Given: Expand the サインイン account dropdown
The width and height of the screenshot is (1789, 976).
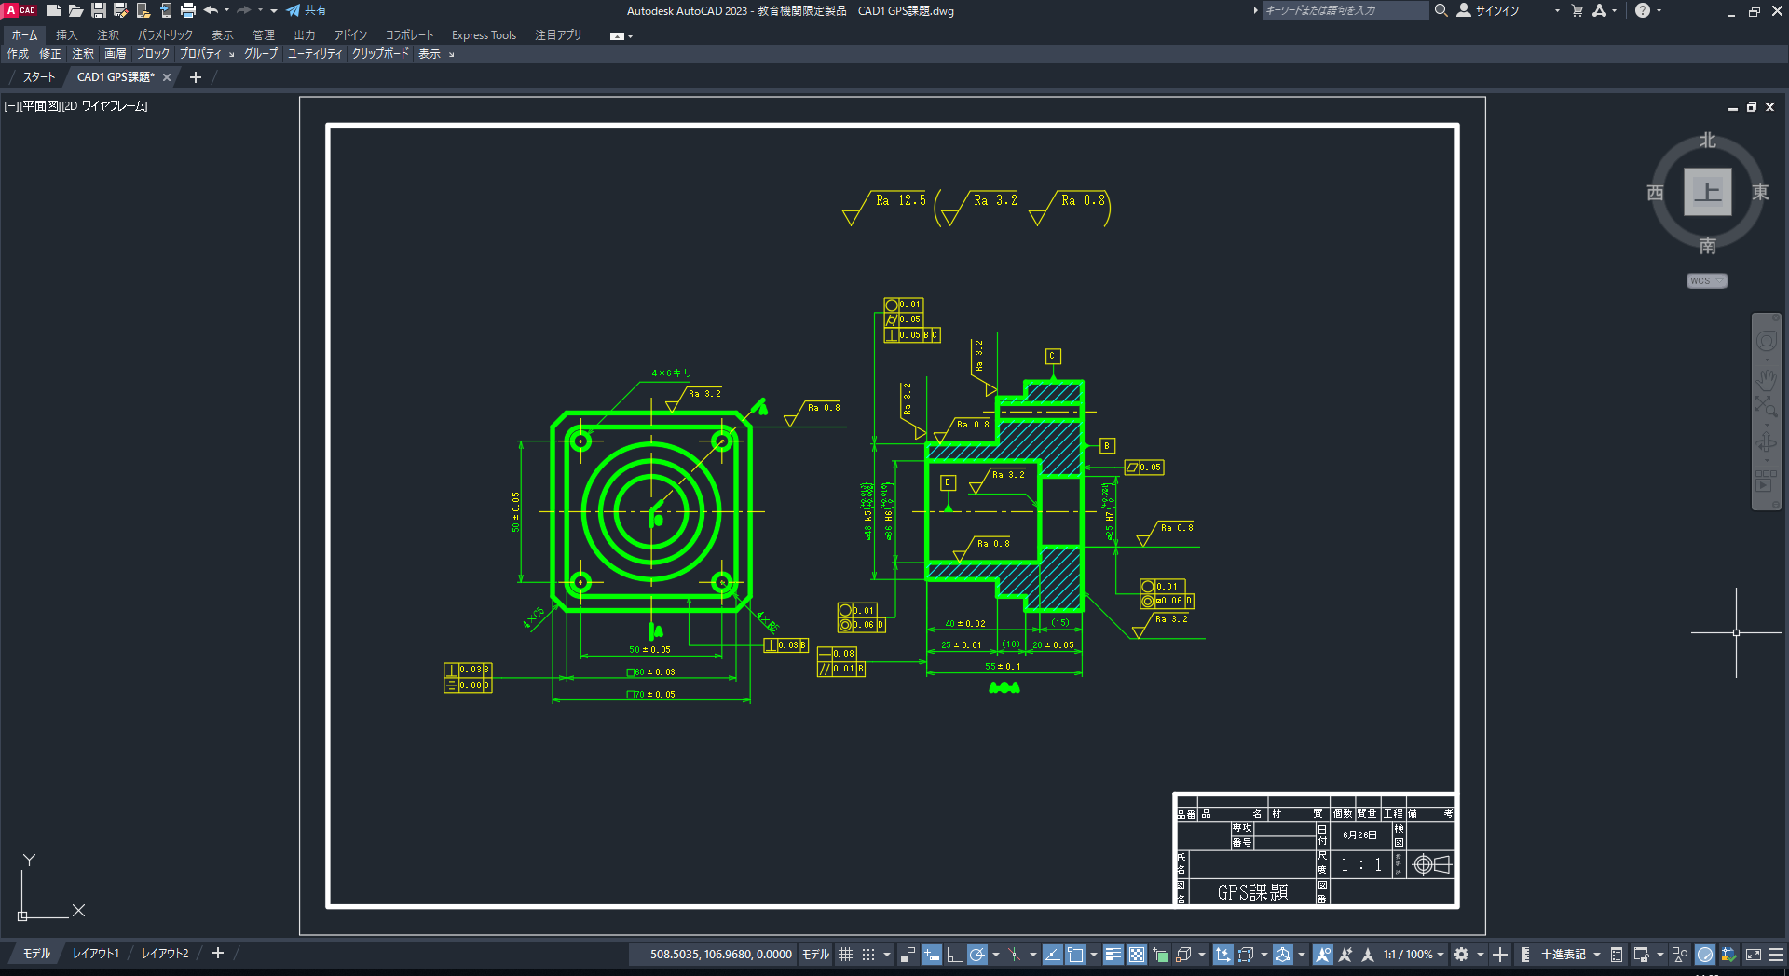Looking at the screenshot, I should pos(1557,10).
